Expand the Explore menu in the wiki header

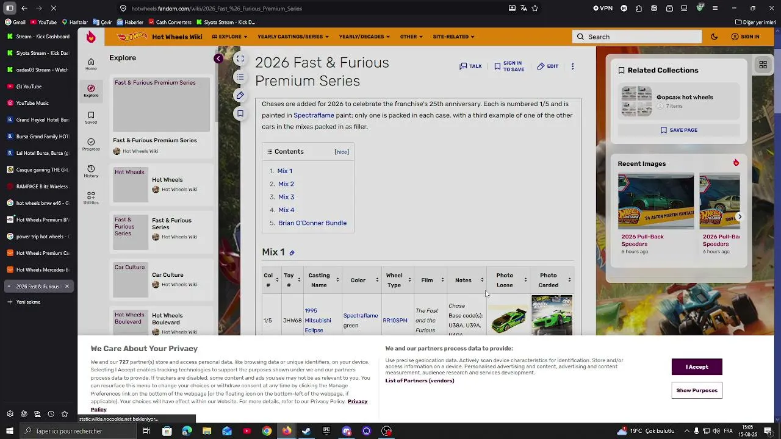[x=229, y=37]
